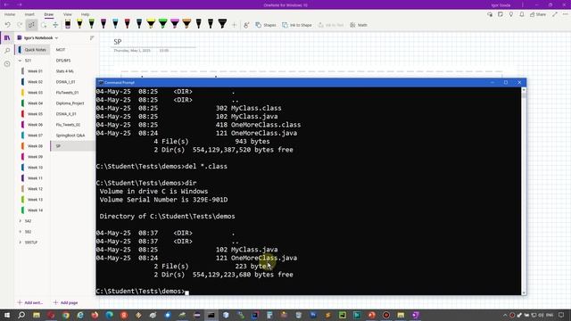Image resolution: width=571 pixels, height=321 pixels.
Task: Click back arrow in OneNote title bar
Action: [x=6, y=4]
